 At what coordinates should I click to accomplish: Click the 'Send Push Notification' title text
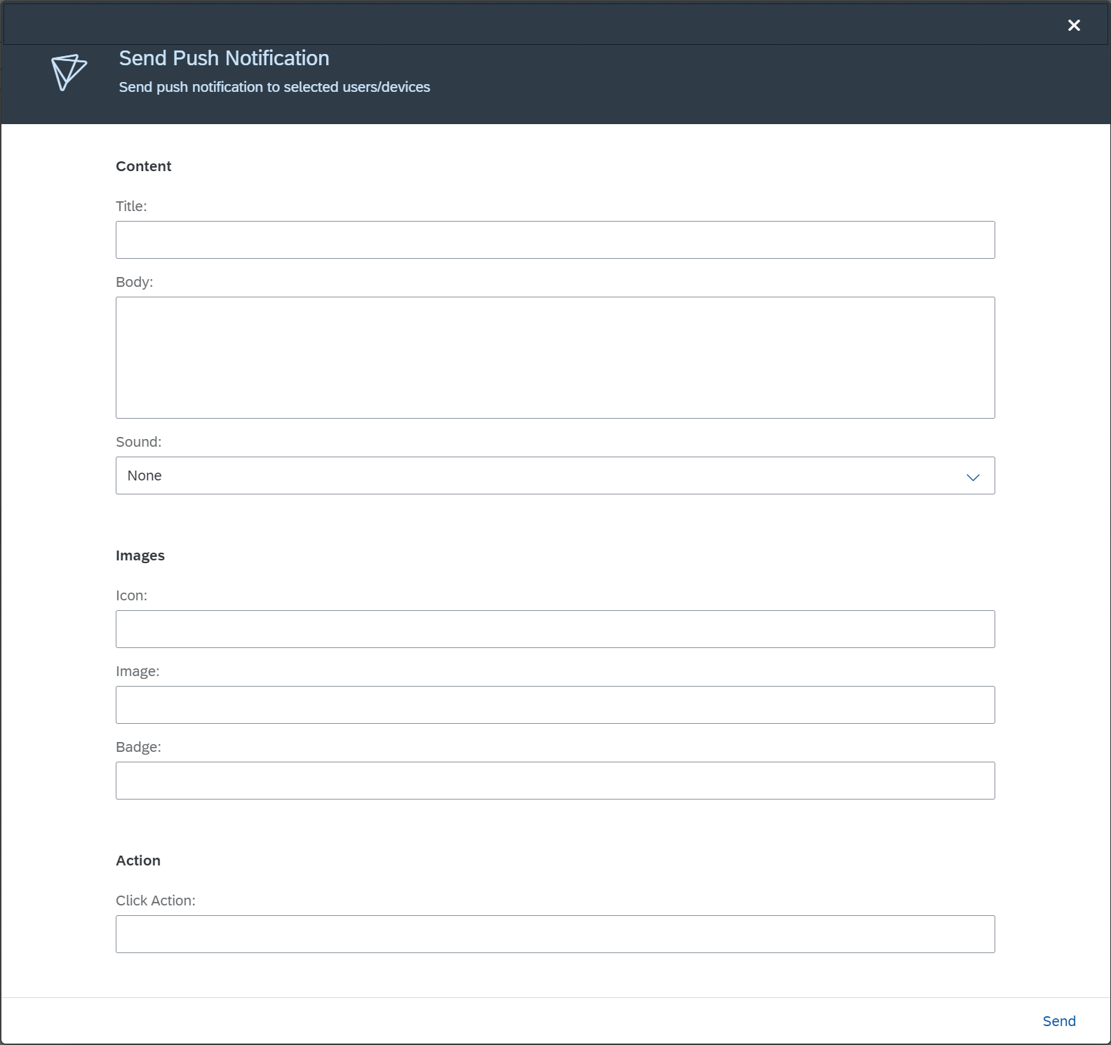(x=224, y=58)
